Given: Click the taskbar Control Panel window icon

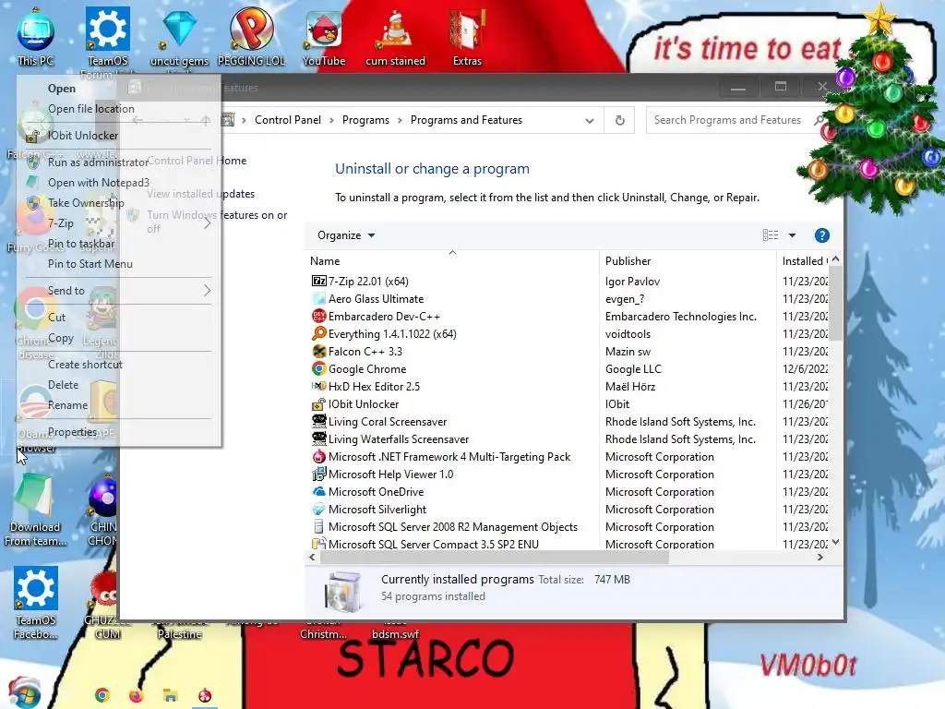Looking at the screenshot, I should pyautogui.click(x=205, y=695).
